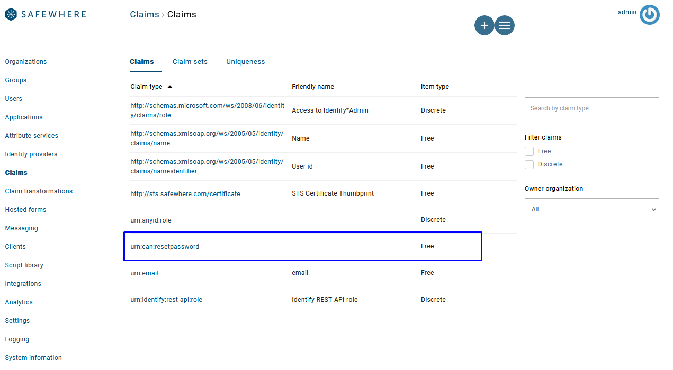Click the Claims breadcrumb root link
Image resolution: width=673 pixels, height=370 pixels.
pos(144,15)
